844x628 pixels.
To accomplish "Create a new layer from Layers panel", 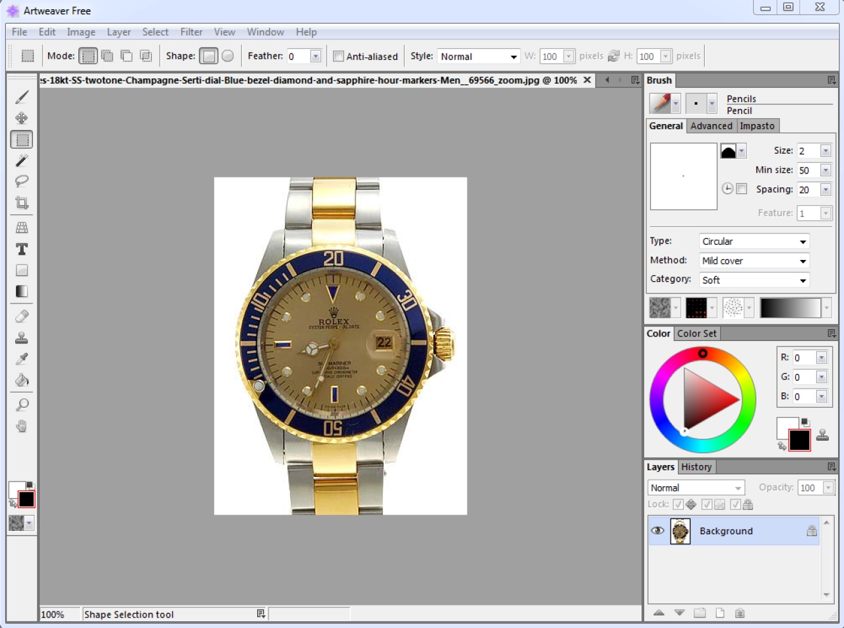I will point(720,613).
